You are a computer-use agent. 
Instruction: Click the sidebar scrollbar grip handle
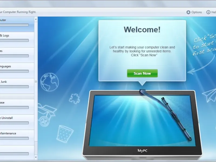36,82
